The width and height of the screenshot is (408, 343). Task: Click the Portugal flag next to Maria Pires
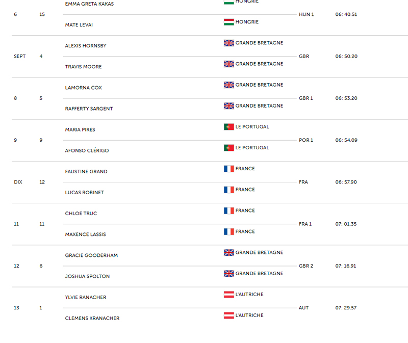[x=228, y=127]
